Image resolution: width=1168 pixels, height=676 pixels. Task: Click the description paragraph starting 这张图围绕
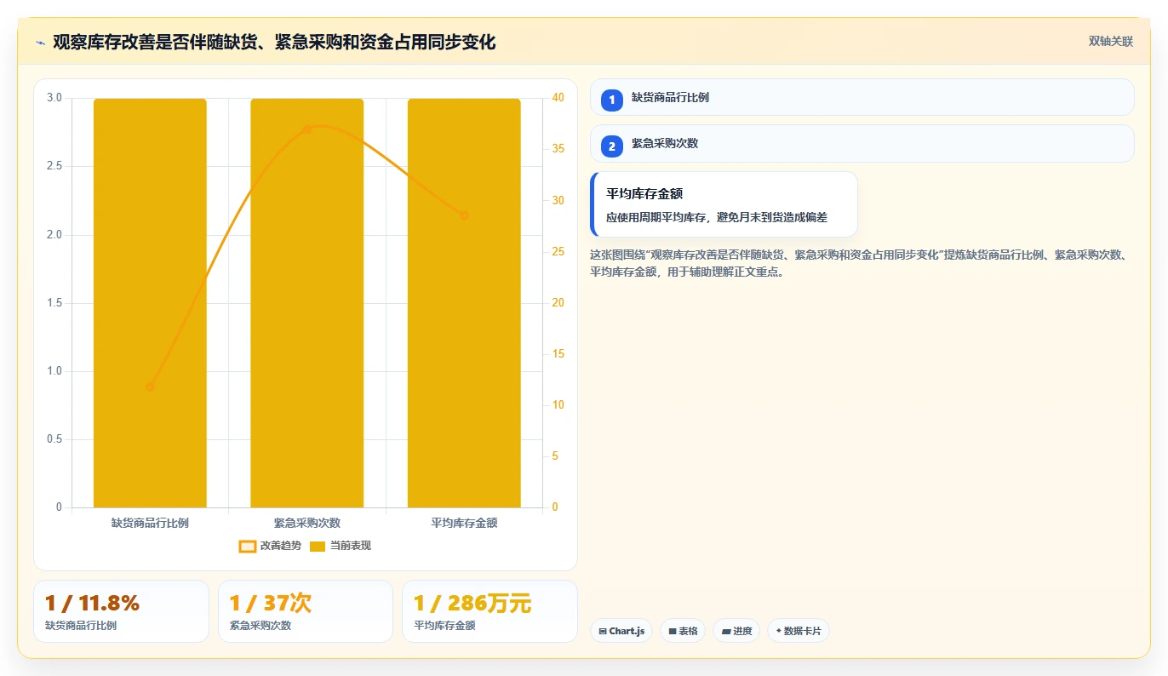[x=861, y=263]
